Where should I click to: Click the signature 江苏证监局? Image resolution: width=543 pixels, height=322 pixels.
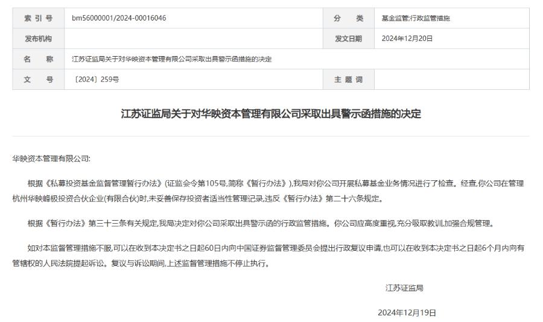[404, 288]
